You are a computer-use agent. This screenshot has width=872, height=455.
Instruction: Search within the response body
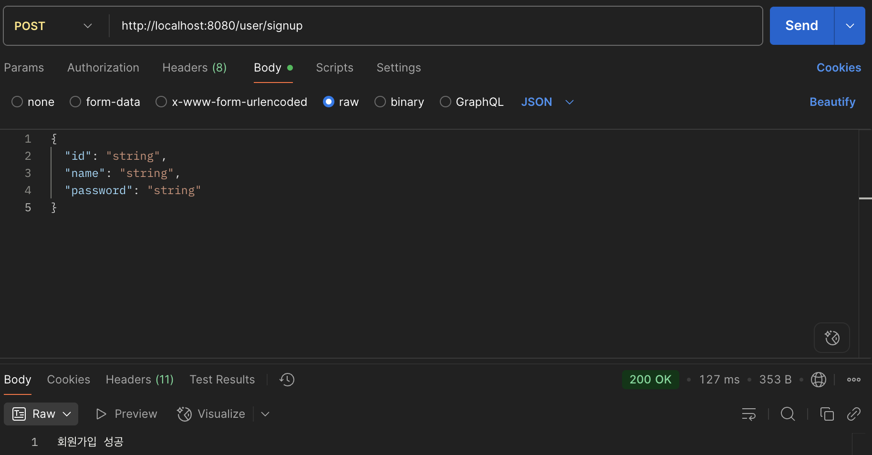point(788,414)
